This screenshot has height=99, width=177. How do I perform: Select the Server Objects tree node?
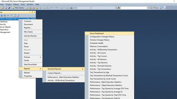tap(5, 27)
